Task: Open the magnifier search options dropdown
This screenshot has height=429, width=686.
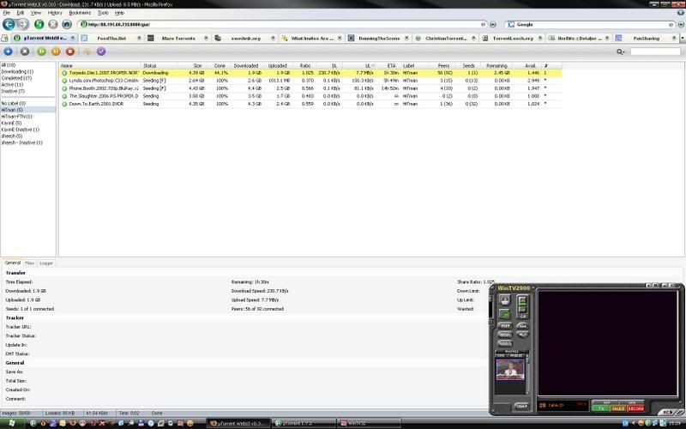Action: [620, 51]
